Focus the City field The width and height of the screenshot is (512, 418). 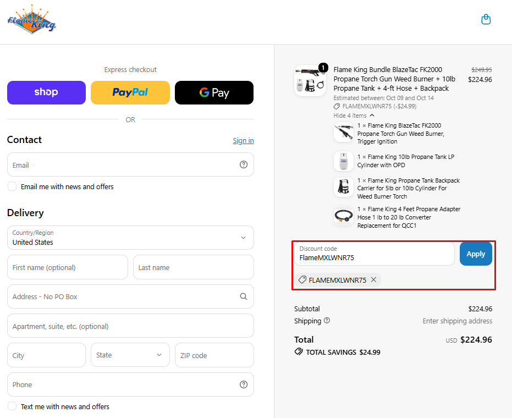point(46,355)
